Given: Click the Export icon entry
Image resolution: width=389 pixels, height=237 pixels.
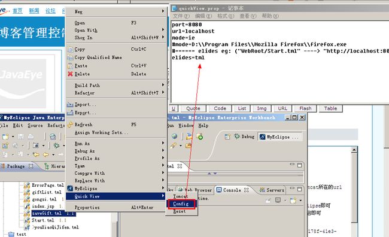Looking at the screenshot, I should click(70, 113).
